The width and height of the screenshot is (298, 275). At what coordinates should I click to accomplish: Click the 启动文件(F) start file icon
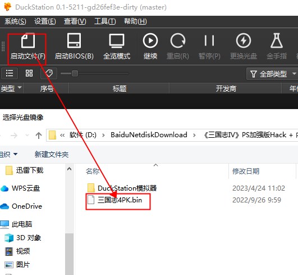click(27, 40)
